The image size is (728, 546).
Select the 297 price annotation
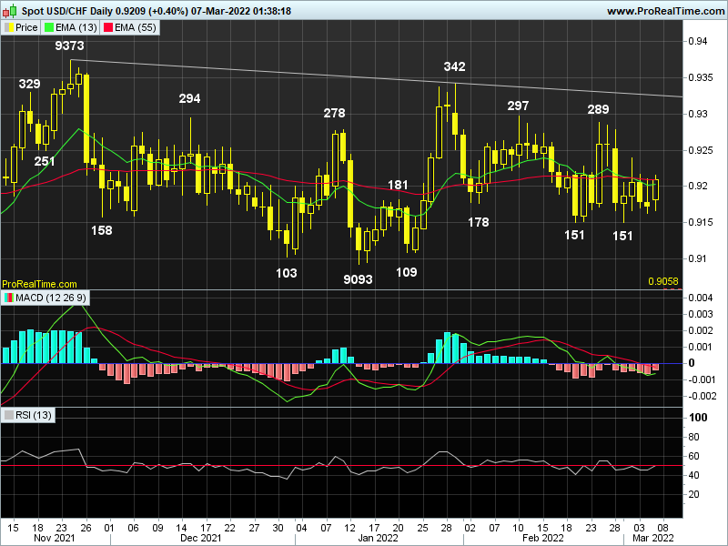click(518, 106)
